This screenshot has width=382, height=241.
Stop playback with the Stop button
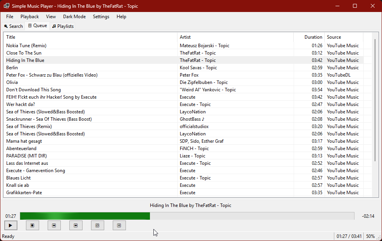pyautogui.click(x=33, y=226)
